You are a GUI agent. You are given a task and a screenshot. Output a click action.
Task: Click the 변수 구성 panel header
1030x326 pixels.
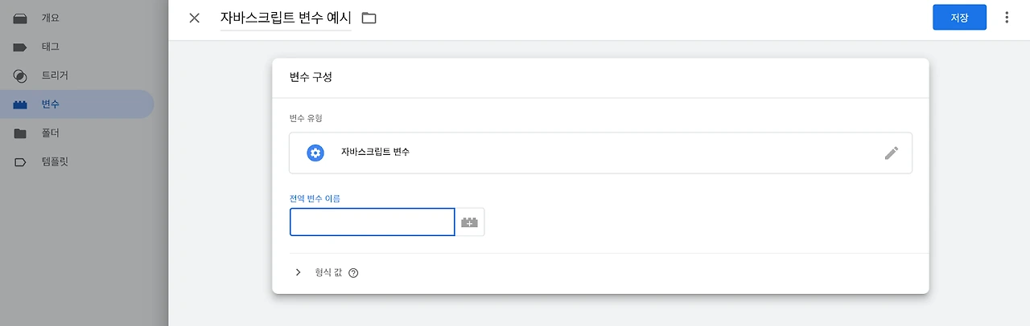click(x=311, y=78)
